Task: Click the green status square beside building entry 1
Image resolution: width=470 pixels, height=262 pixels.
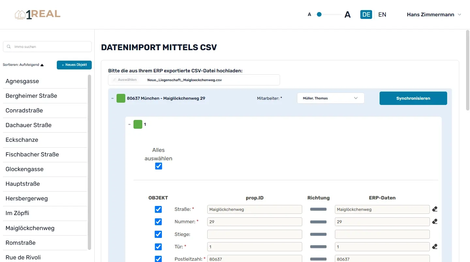Action: 138,124
